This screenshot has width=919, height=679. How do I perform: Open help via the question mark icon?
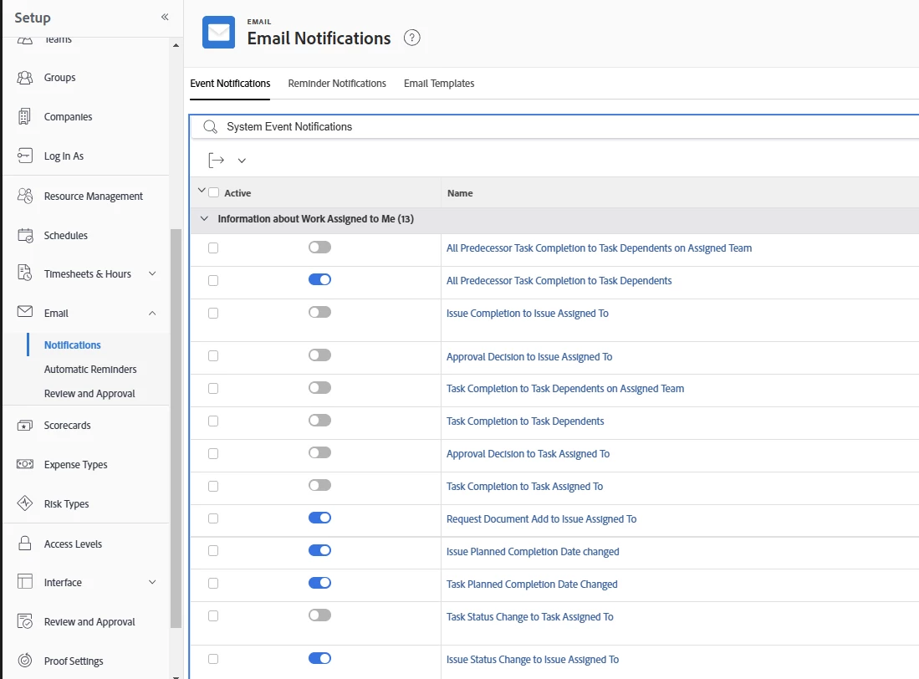pyautogui.click(x=412, y=38)
